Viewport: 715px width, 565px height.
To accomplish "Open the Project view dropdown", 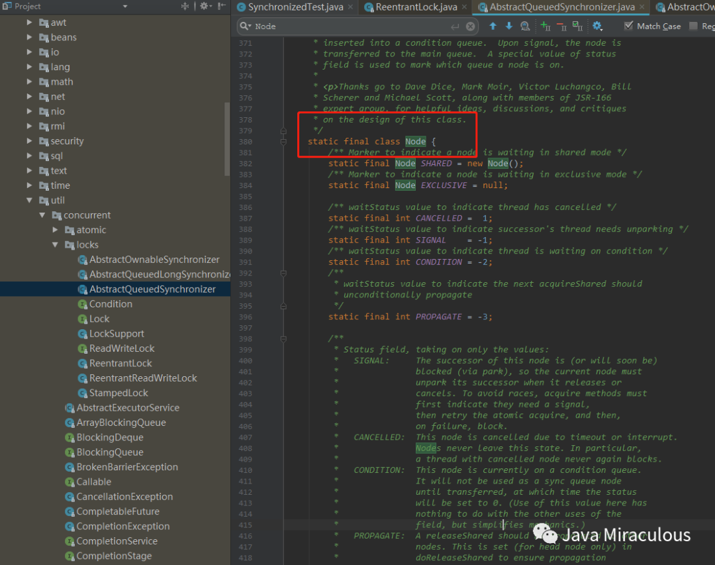I will [x=125, y=7].
